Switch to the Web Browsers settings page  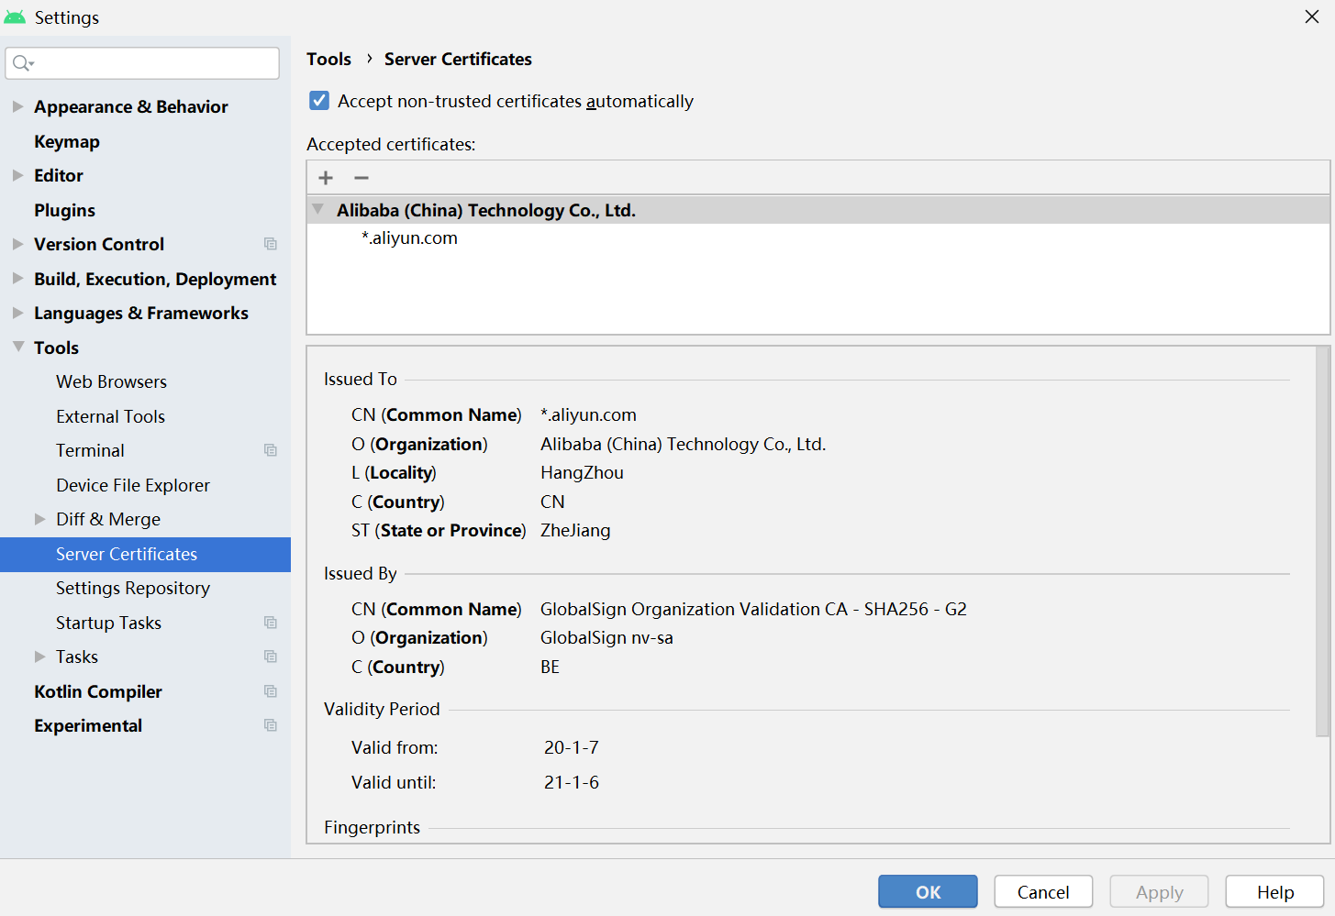111,381
